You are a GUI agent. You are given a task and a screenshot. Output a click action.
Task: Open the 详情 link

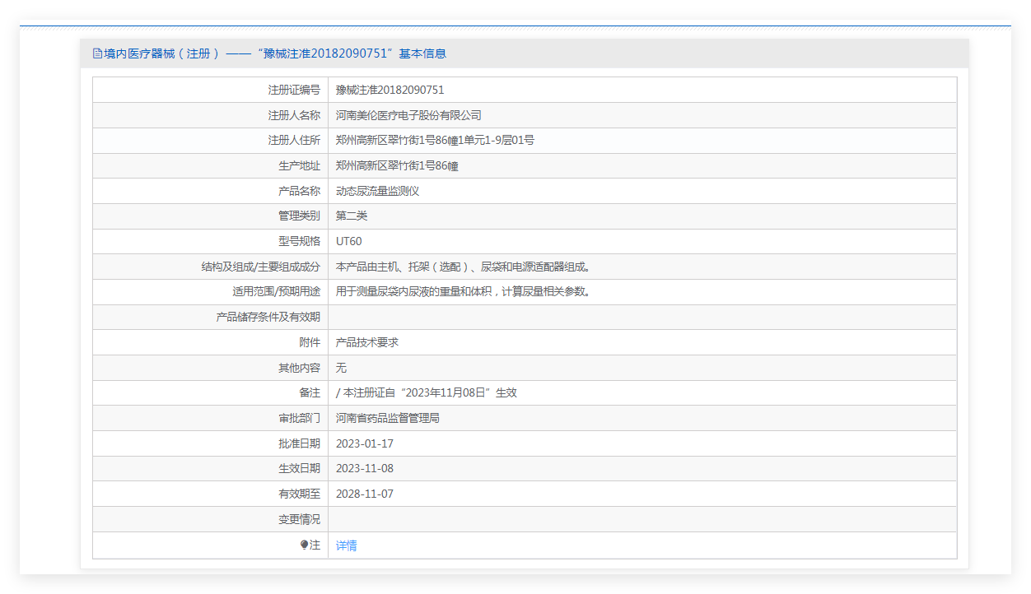click(x=346, y=545)
